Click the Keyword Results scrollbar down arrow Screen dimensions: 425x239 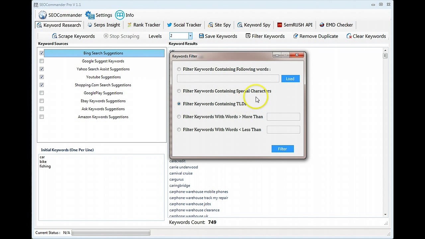[385, 214]
